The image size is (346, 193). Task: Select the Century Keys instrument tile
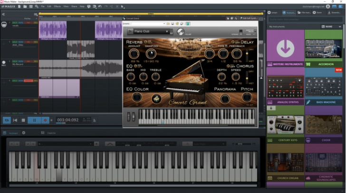[x=285, y=124]
